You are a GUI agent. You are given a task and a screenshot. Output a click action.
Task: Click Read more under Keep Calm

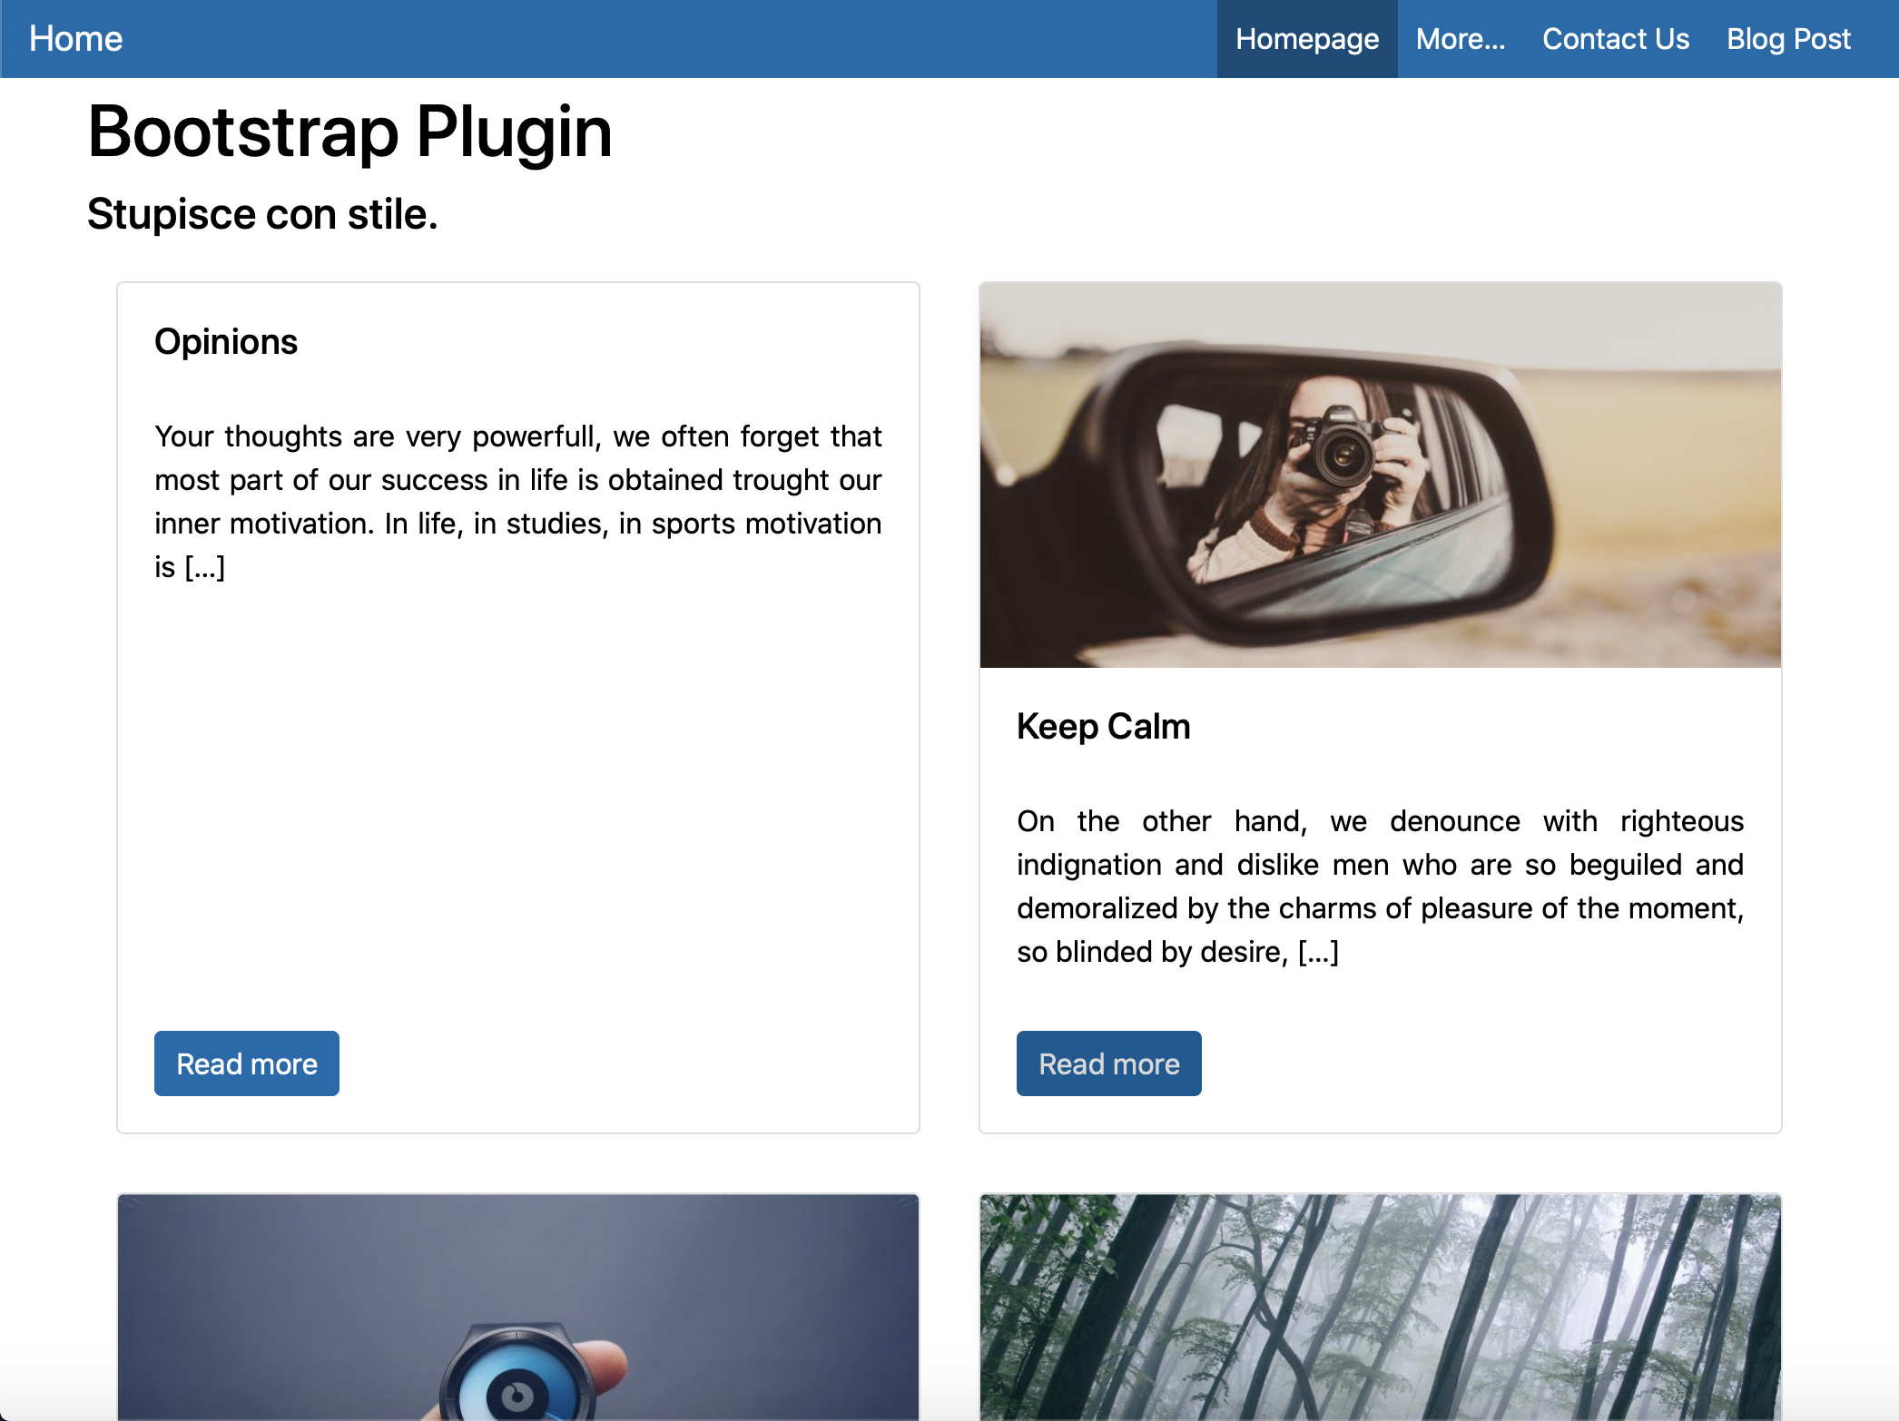pos(1109,1063)
